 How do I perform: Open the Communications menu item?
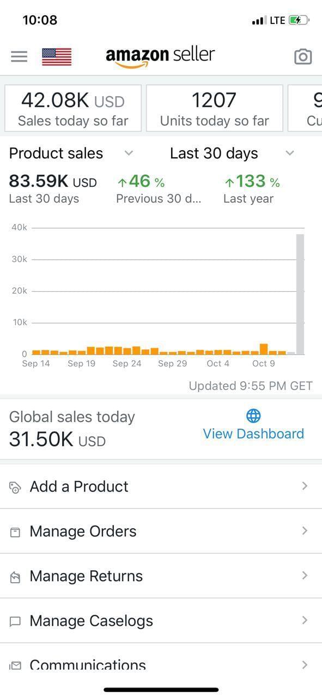tap(161, 662)
